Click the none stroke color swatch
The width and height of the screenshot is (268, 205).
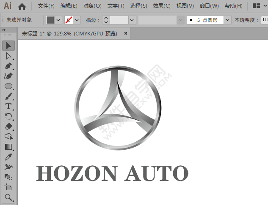pos(69,20)
